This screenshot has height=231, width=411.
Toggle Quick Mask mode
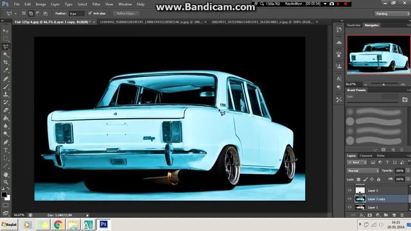pos(6,205)
